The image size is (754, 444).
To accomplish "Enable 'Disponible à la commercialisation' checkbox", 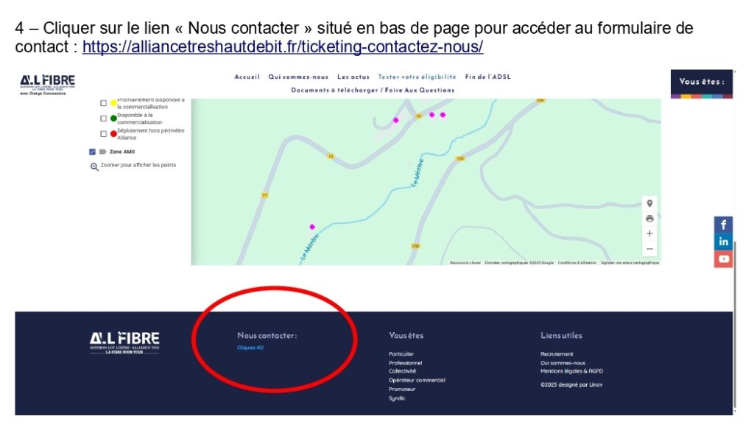I will coord(104,119).
